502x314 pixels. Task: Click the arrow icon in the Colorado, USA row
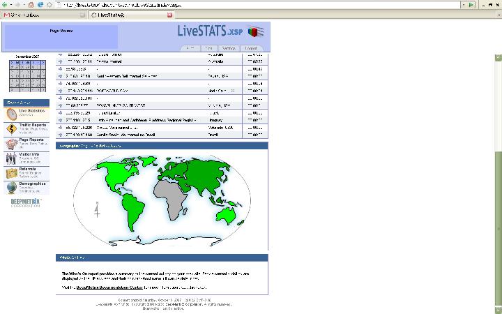point(60,128)
